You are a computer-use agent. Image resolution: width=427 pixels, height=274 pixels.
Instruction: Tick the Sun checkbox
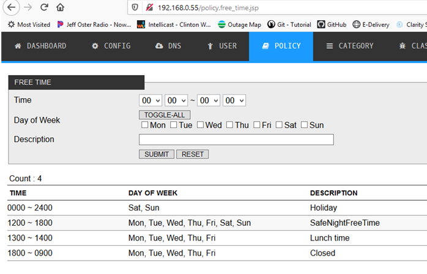tap(304, 125)
